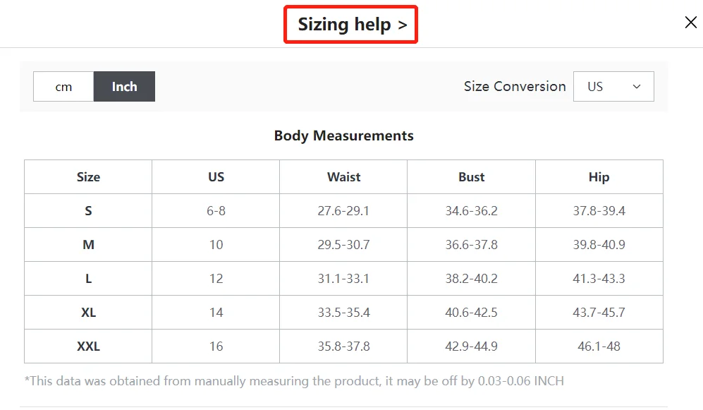Click the Bust column header
The height and width of the screenshot is (410, 703).
click(471, 177)
